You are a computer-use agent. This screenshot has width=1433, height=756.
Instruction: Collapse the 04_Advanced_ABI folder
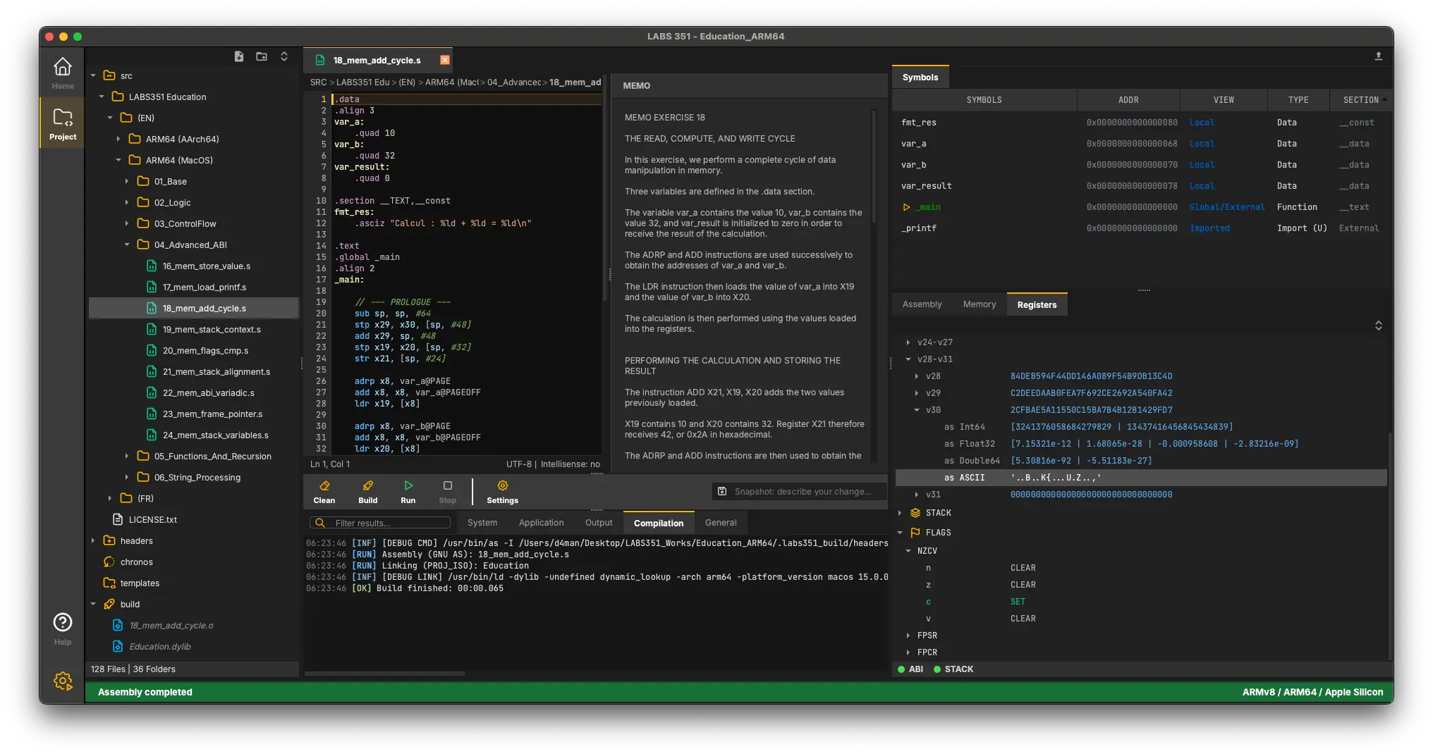[x=127, y=244]
